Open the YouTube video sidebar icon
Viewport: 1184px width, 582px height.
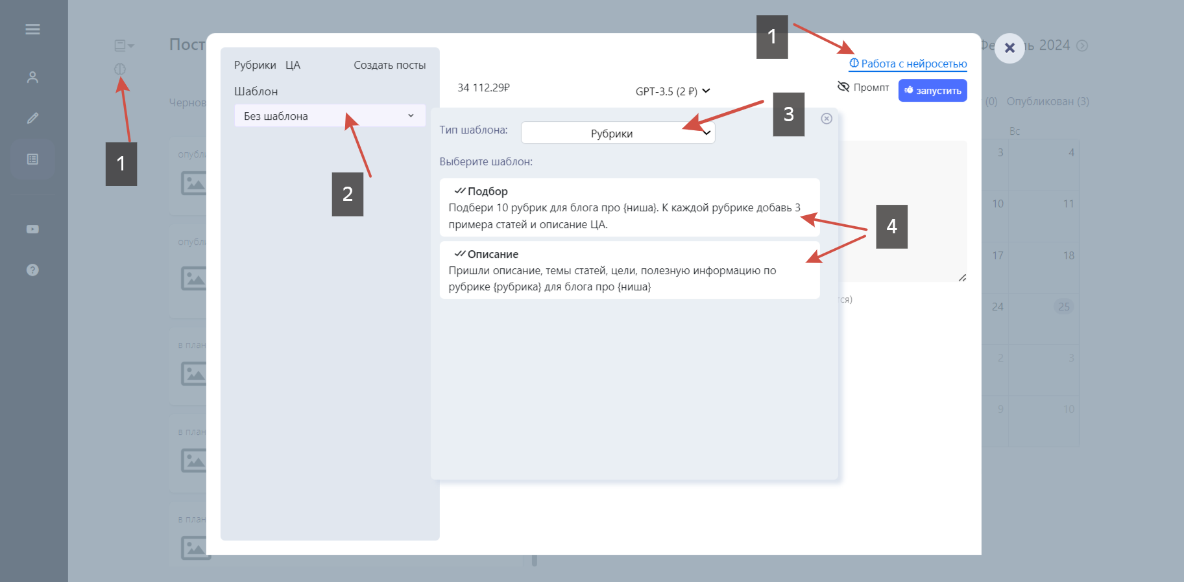click(32, 229)
